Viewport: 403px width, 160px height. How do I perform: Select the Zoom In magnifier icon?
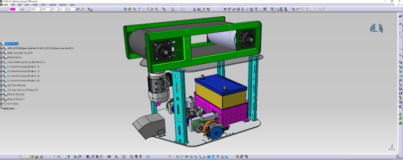click(195, 156)
